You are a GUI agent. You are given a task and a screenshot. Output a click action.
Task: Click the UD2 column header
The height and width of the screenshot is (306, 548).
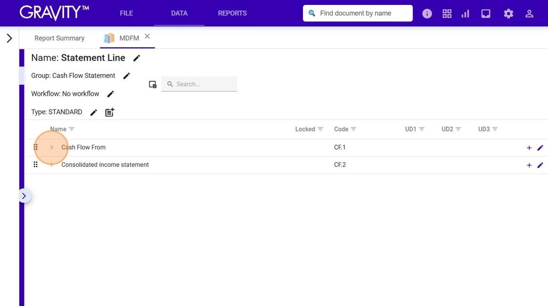(x=447, y=129)
